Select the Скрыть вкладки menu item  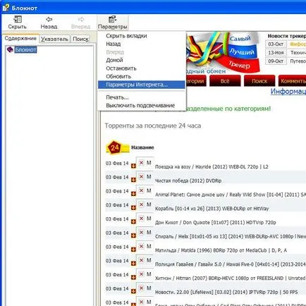[142, 36]
